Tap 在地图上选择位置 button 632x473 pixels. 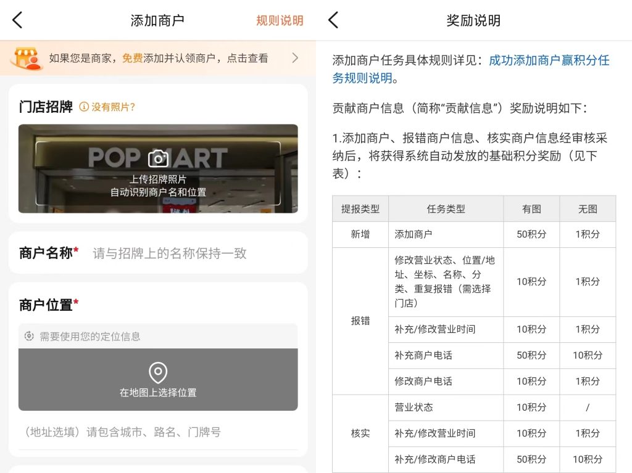[158, 379]
